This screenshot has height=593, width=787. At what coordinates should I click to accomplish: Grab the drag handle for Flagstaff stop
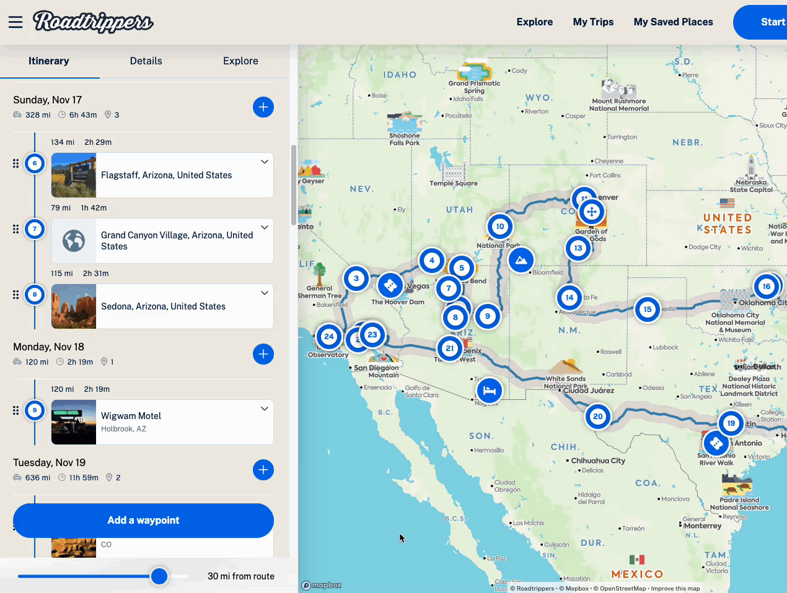(15, 163)
